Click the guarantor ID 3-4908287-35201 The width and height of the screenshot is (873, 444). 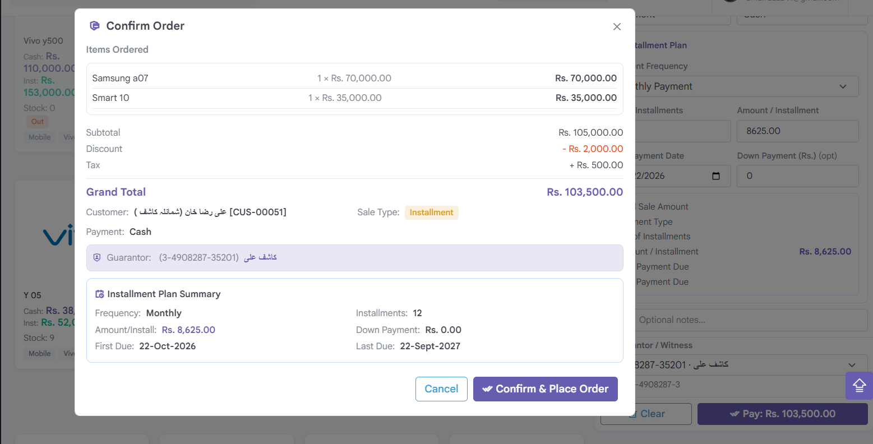point(199,258)
